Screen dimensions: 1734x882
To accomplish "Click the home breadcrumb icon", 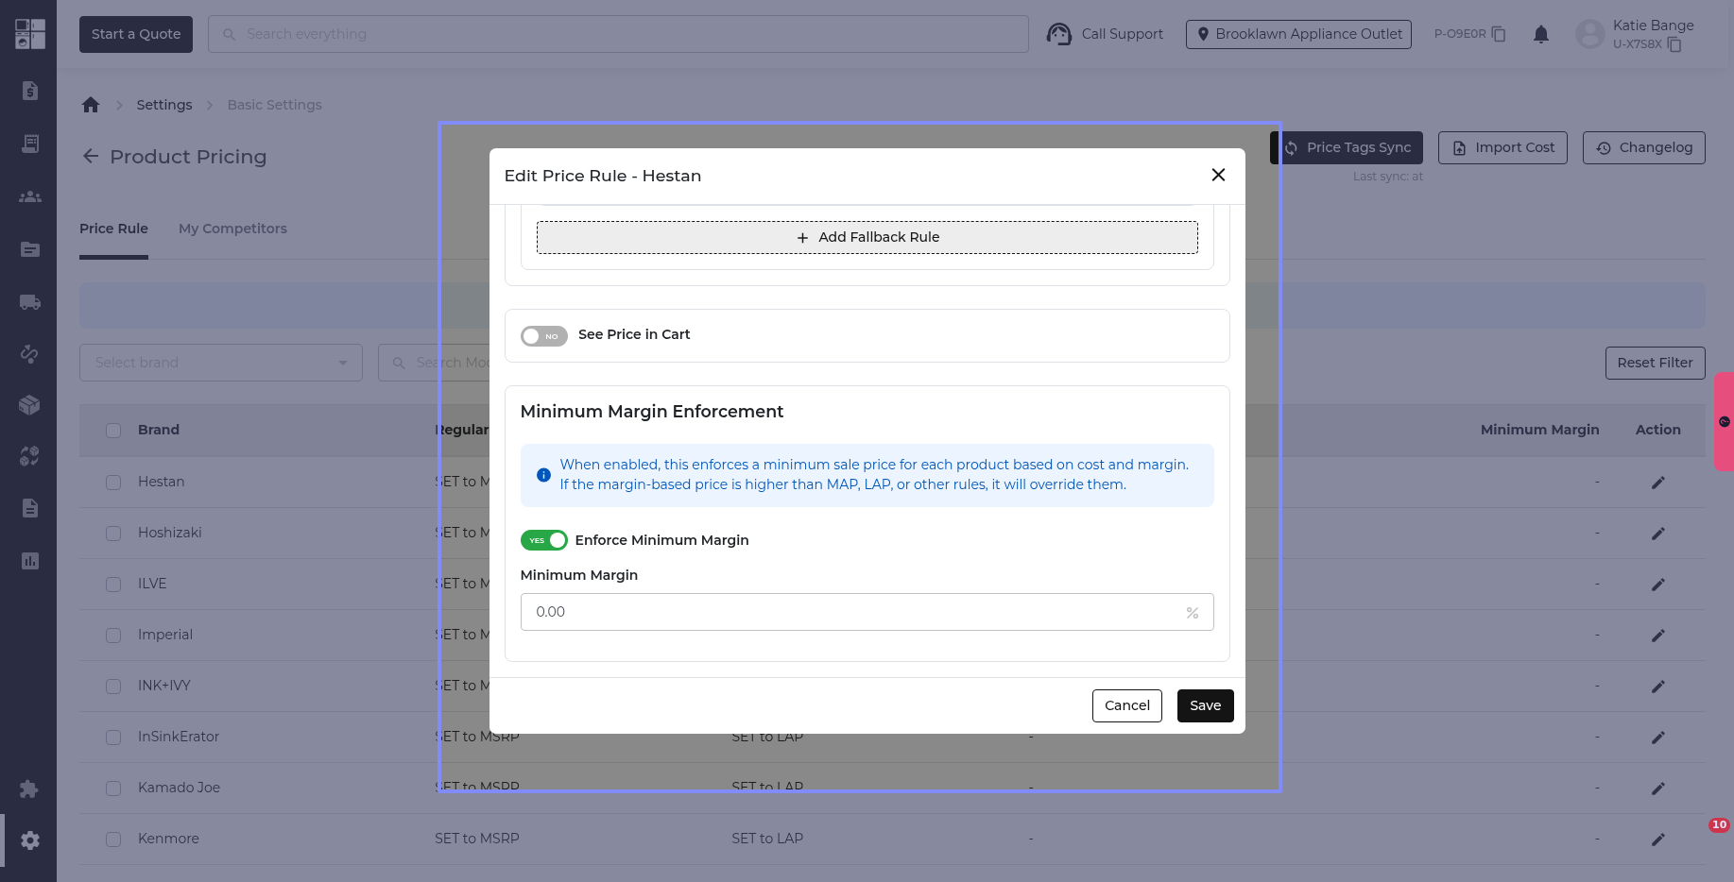I will (91, 105).
